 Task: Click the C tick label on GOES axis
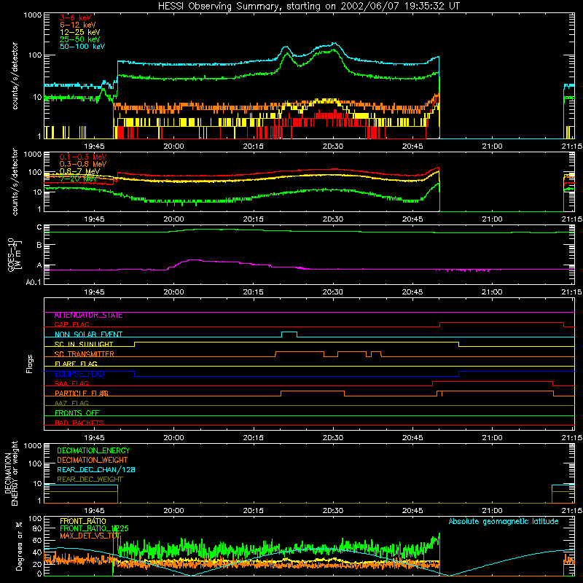[39, 227]
